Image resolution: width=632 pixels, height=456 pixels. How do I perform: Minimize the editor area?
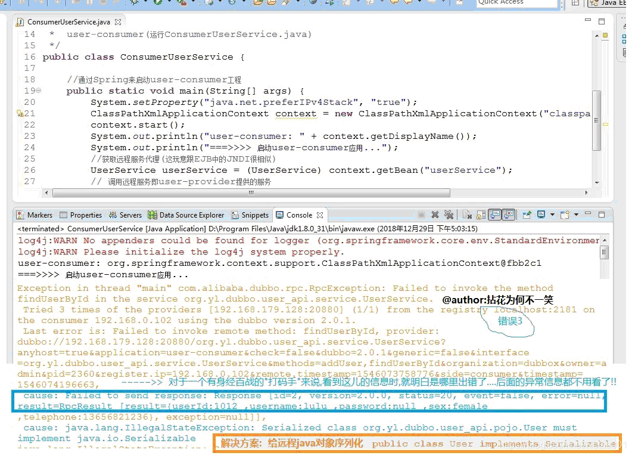588,20
